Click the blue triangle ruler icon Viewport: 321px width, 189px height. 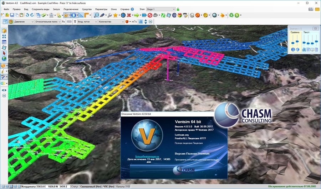pos(81,15)
